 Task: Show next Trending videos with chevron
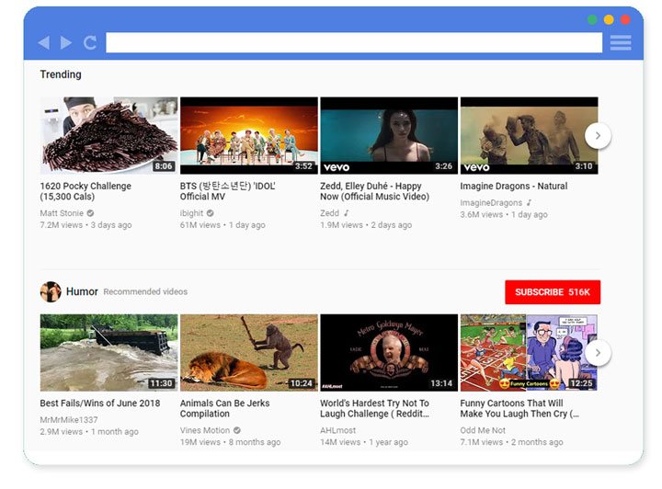[x=598, y=136]
